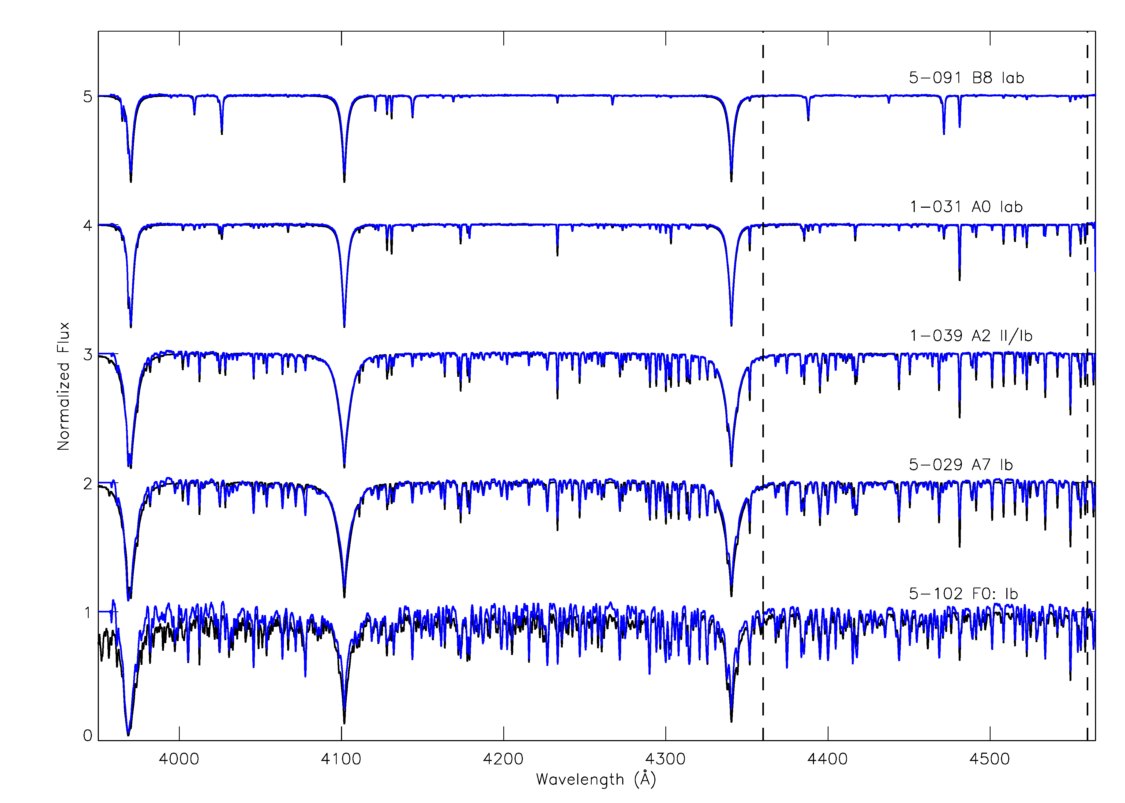Click the y-axis tick label 5
This screenshot has height=803, width=1125.
(88, 96)
